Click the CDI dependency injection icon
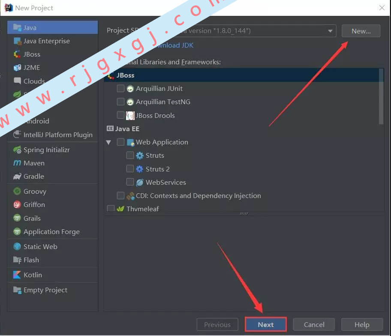This screenshot has width=391, height=336. (130, 196)
